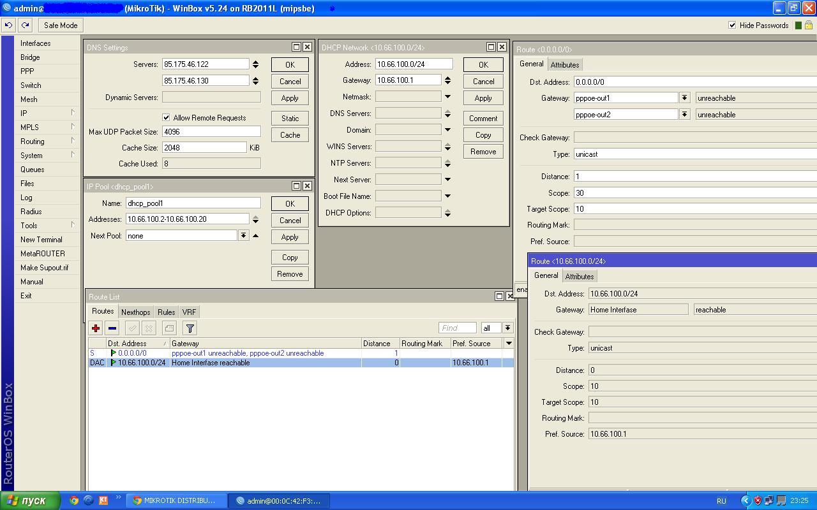Restore the Route List window size

tap(499, 296)
